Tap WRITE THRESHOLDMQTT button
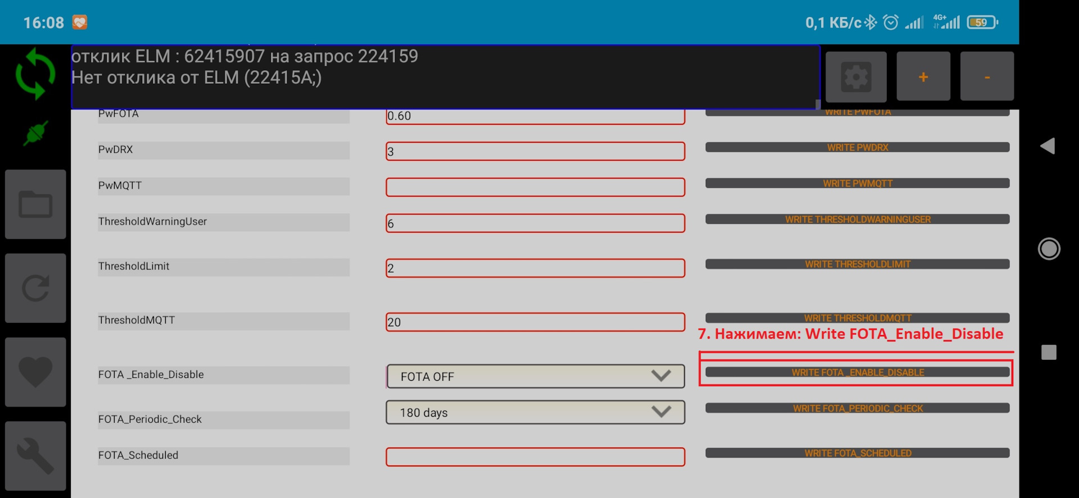Image resolution: width=1079 pixels, height=498 pixels. pyautogui.click(x=858, y=318)
